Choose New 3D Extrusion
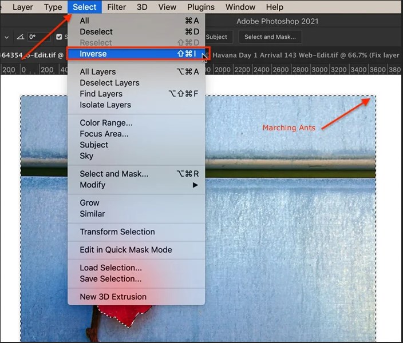 pyautogui.click(x=136, y=297)
